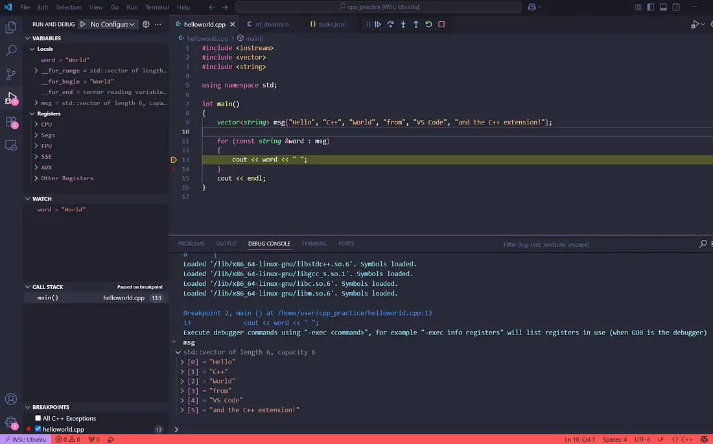Click the Step Out debug button
This screenshot has width=713, height=444.
coord(415,24)
